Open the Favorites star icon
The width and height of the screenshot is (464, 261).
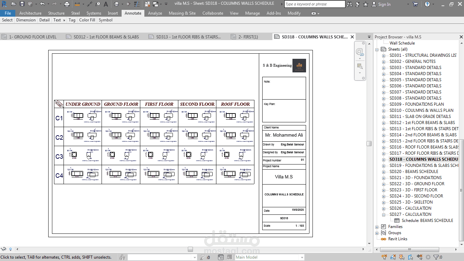[366, 4]
